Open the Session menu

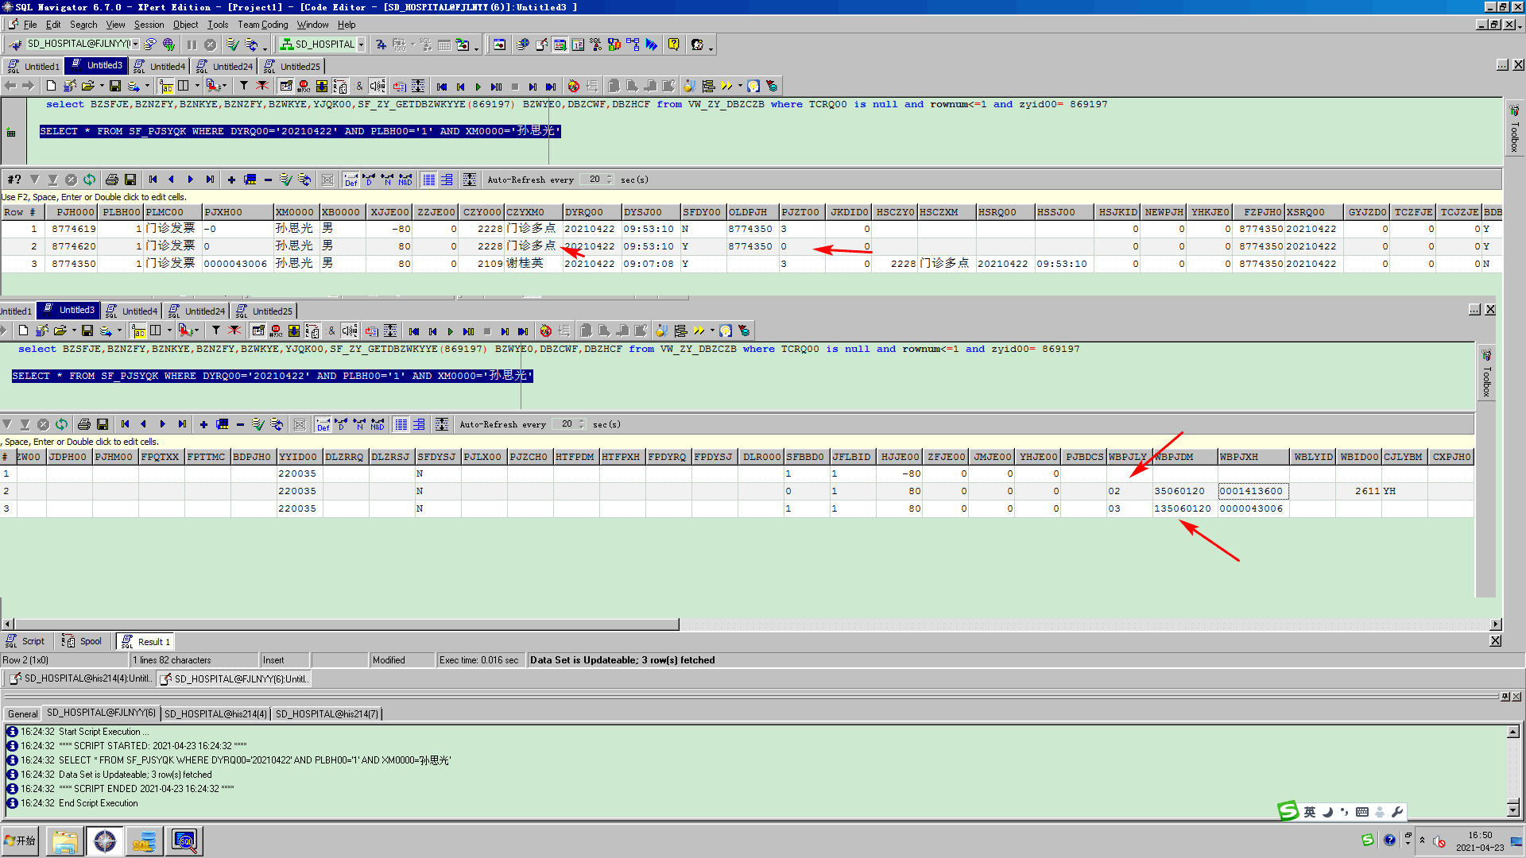coord(149,25)
